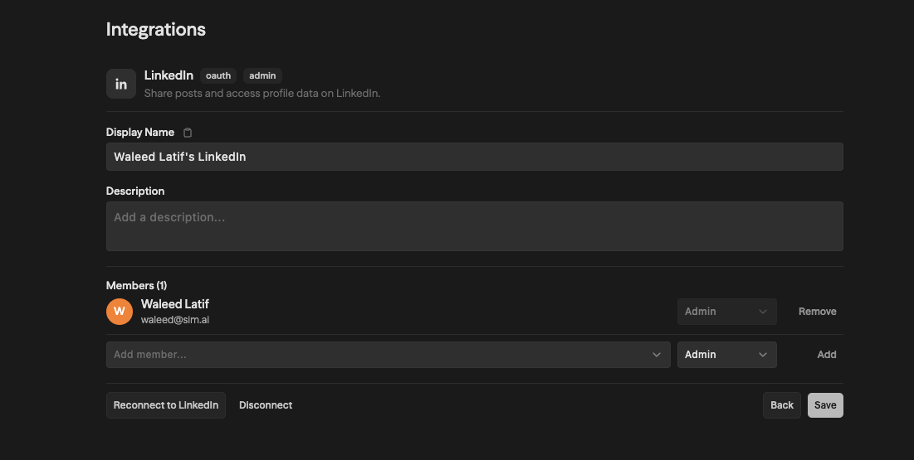Click the LinkedIn integration title
This screenshot has height=460, width=914.
[x=169, y=75]
